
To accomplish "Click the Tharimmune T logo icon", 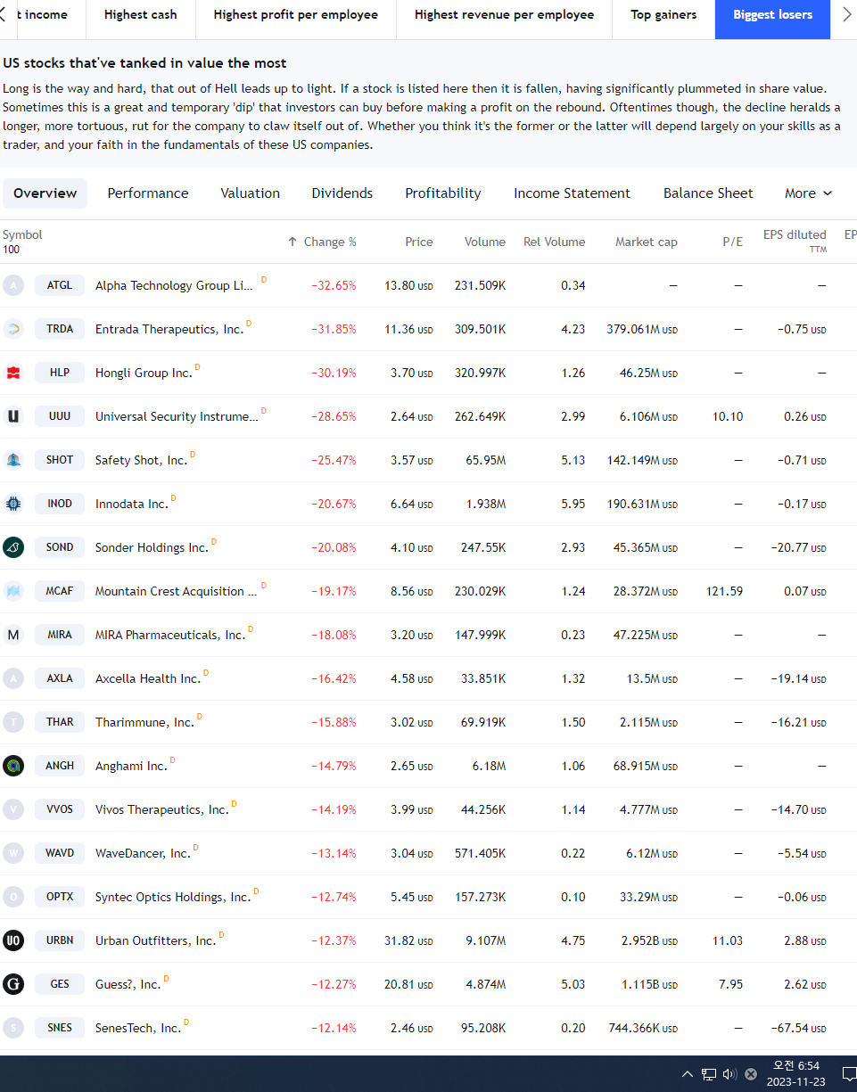I will click(12, 722).
